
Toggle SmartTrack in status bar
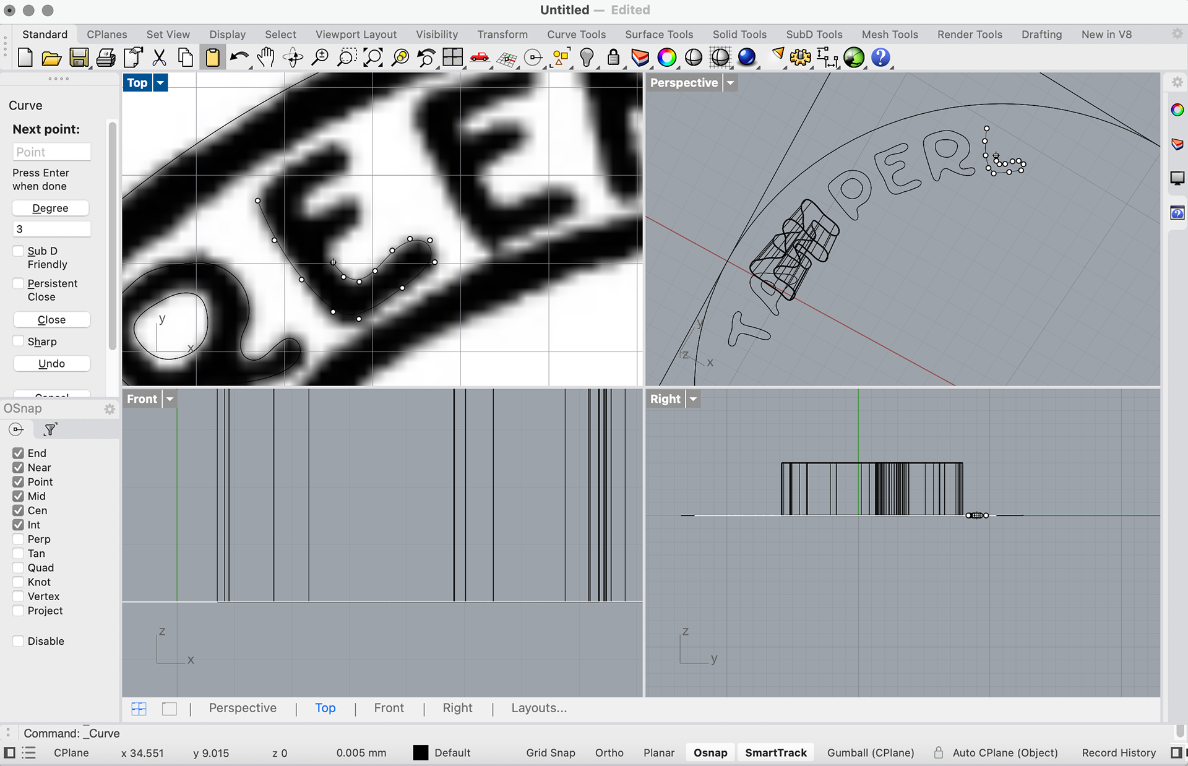[x=776, y=752]
